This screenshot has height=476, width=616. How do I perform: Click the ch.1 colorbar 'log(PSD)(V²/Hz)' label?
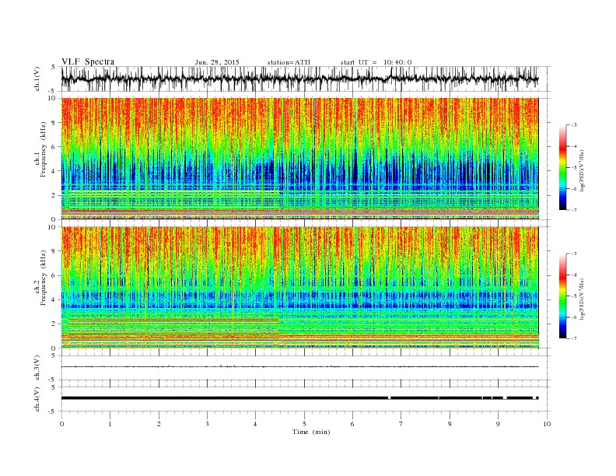point(583,170)
